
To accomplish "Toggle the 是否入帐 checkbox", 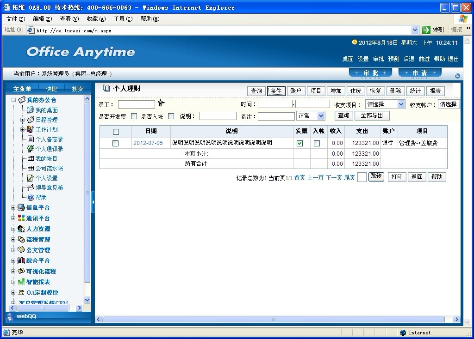I will (171, 116).
